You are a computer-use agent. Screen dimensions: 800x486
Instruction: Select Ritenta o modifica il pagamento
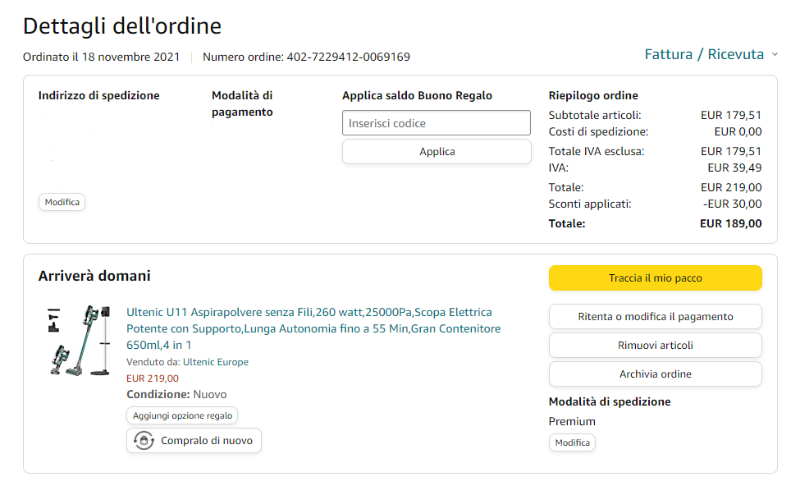[x=655, y=317]
